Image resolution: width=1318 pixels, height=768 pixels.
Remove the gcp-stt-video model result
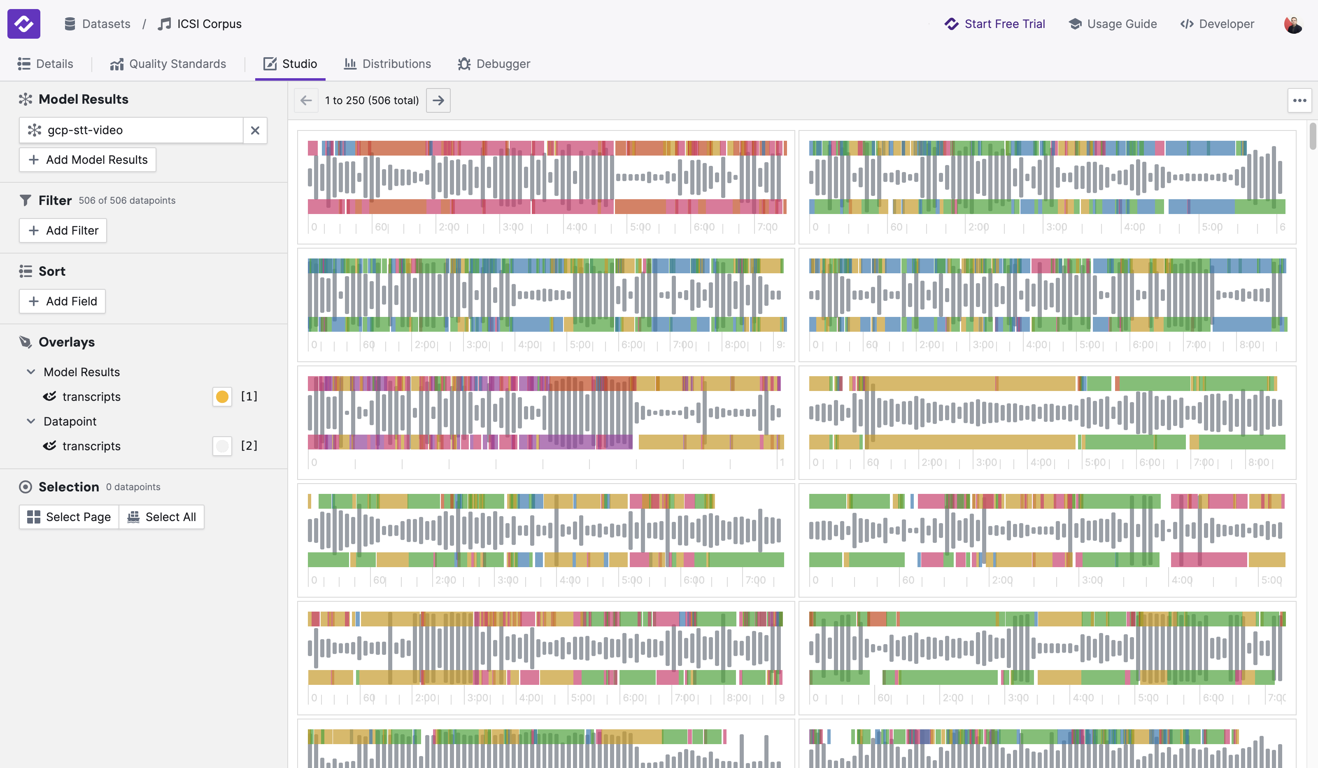tap(255, 130)
